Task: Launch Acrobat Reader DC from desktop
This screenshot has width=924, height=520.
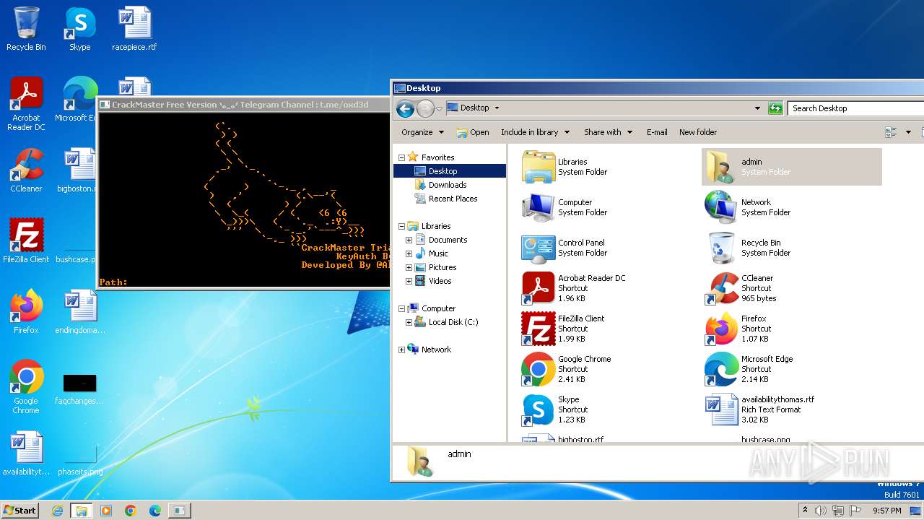Action: [26, 103]
